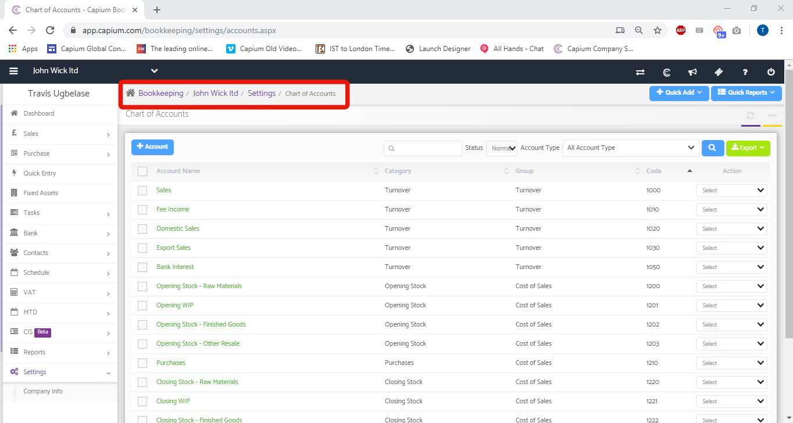Click the switch arrows icon in top bar
The height and width of the screenshot is (423, 793).
tap(640, 72)
